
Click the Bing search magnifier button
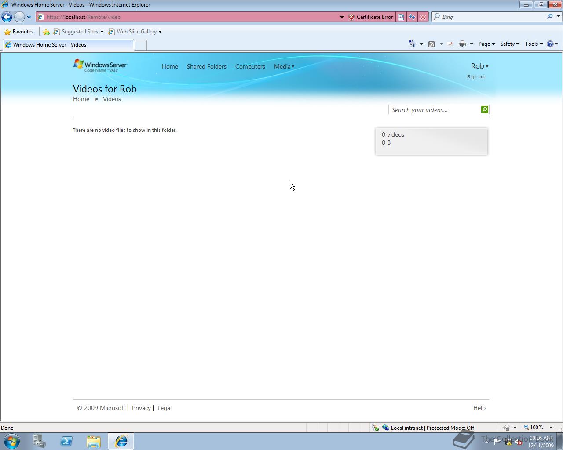(550, 17)
